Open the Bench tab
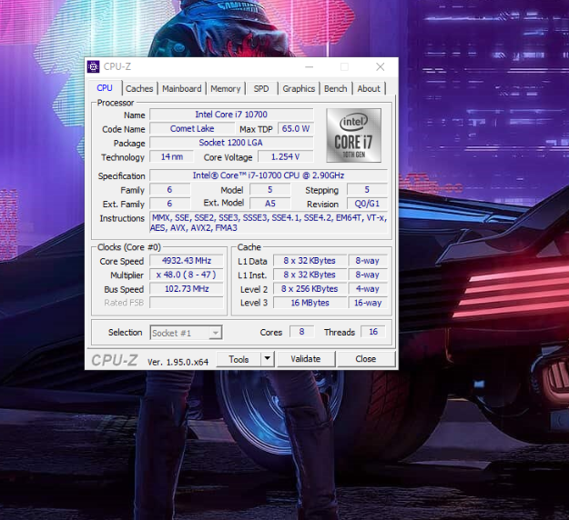The image size is (569, 520). pyautogui.click(x=336, y=89)
